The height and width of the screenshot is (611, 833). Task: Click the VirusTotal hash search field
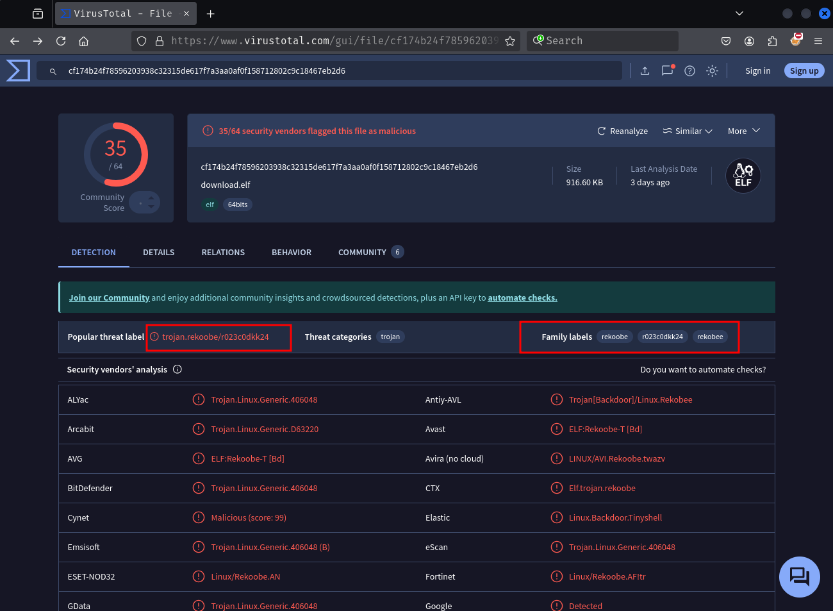pos(333,71)
